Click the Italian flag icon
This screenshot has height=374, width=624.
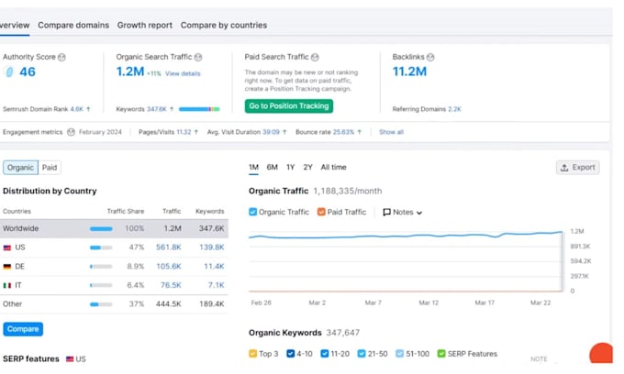(x=7, y=285)
